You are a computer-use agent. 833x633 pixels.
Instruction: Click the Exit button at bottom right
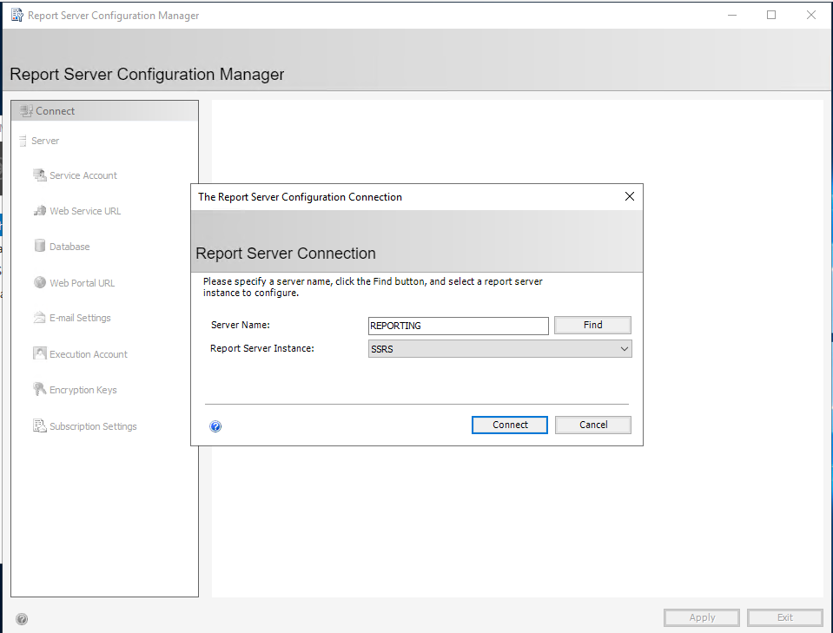point(784,617)
